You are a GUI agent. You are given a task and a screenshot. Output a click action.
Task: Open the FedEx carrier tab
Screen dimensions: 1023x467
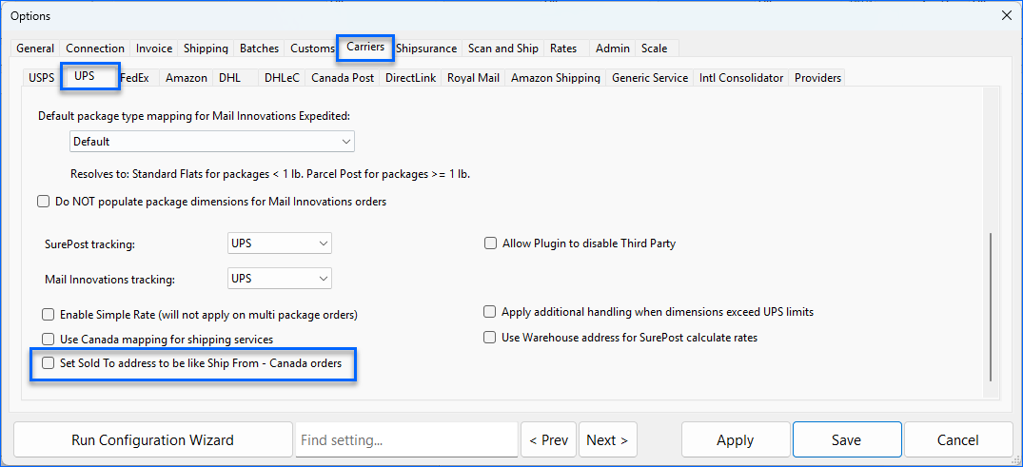click(135, 78)
